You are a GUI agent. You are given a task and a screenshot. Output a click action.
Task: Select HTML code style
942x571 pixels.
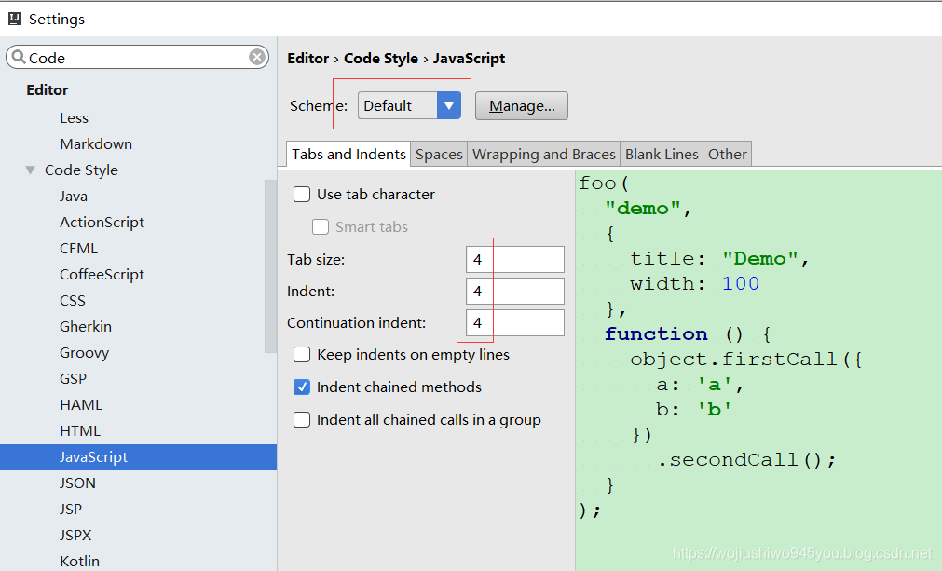80,431
